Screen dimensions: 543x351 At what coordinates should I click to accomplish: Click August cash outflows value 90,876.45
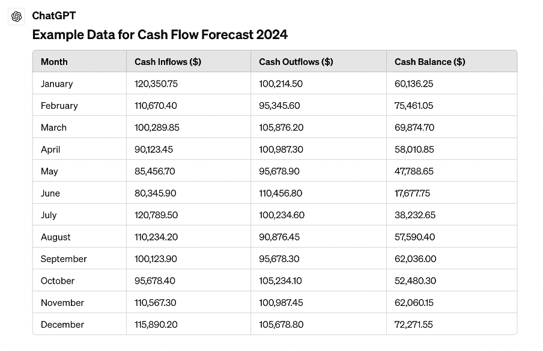tap(279, 237)
